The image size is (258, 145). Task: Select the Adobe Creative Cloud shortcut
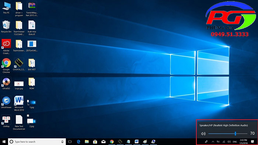(x=6, y=46)
